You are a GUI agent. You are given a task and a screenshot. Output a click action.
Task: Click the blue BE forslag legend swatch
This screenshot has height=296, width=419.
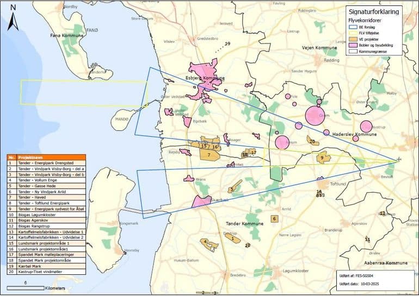[353, 27]
